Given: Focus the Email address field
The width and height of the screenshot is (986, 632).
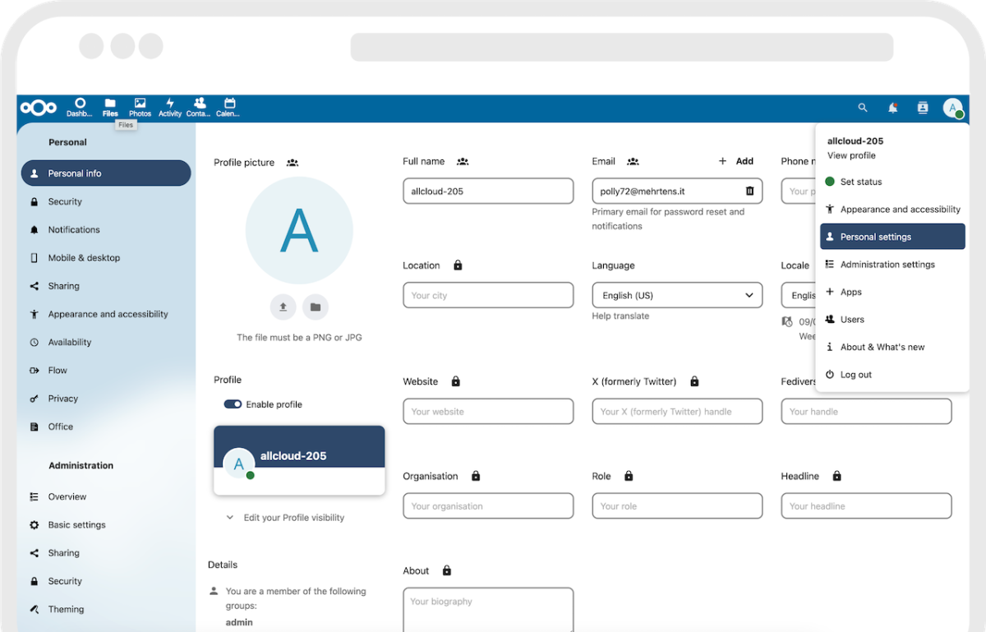Looking at the screenshot, I should point(677,191).
